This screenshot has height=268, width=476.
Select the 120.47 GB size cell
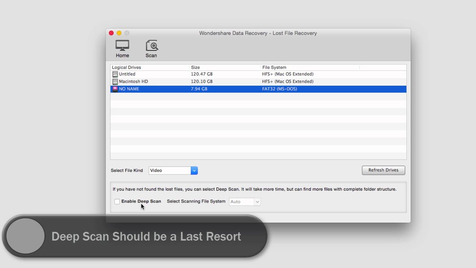coord(202,74)
